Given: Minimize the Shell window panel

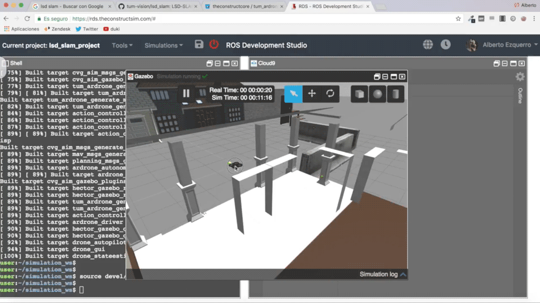Looking at the screenshot, I should click(218, 63).
